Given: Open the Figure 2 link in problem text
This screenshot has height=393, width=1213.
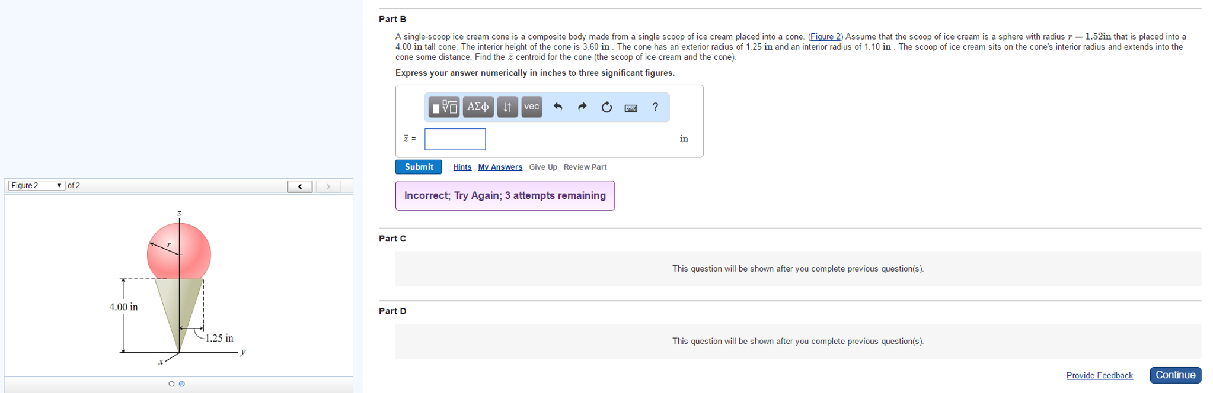Looking at the screenshot, I should tap(825, 37).
